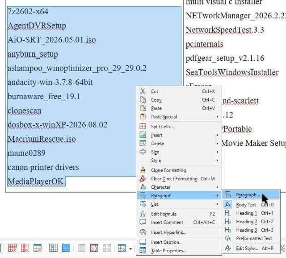Click the dosbox-x-winXP-2026.08.02 line
The image size is (286, 258).
point(58,125)
